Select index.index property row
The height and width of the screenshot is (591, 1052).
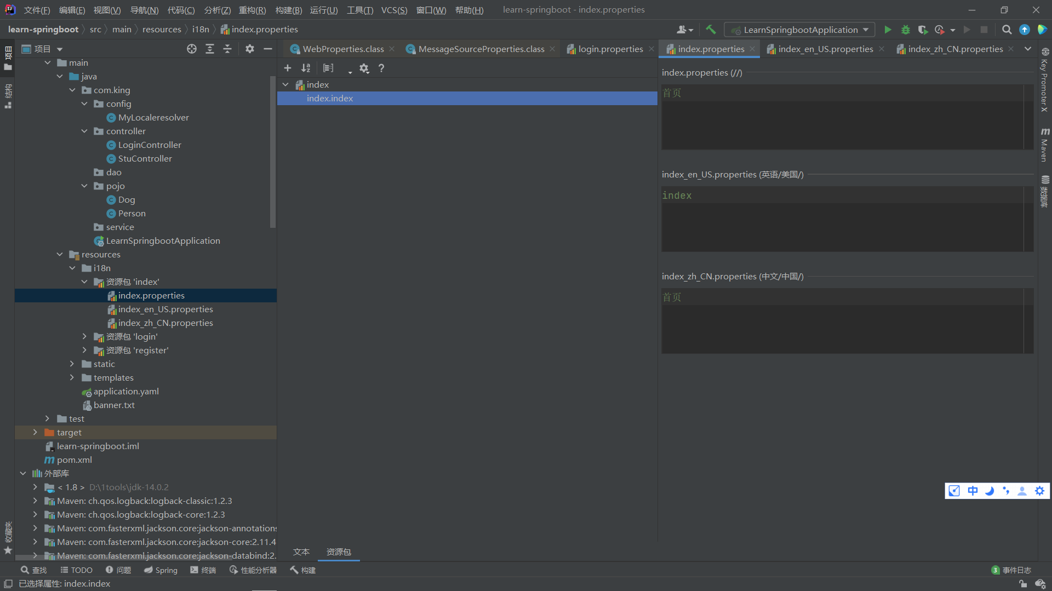(x=467, y=98)
